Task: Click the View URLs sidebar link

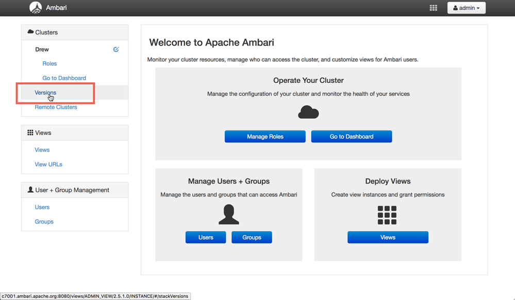Action: click(48, 164)
